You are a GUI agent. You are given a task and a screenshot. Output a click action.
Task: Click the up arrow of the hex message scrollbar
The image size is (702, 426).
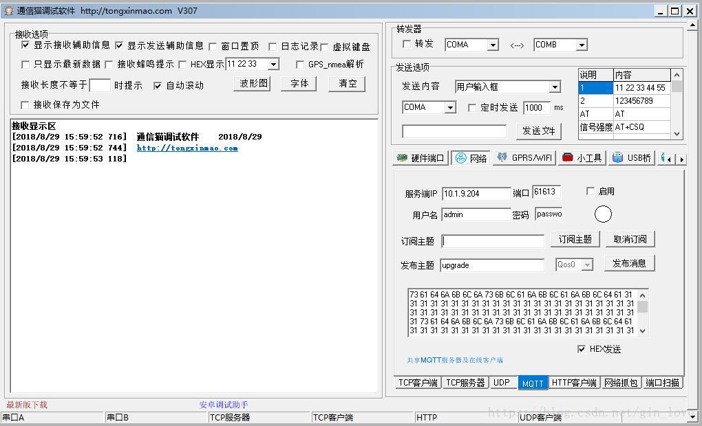point(642,295)
